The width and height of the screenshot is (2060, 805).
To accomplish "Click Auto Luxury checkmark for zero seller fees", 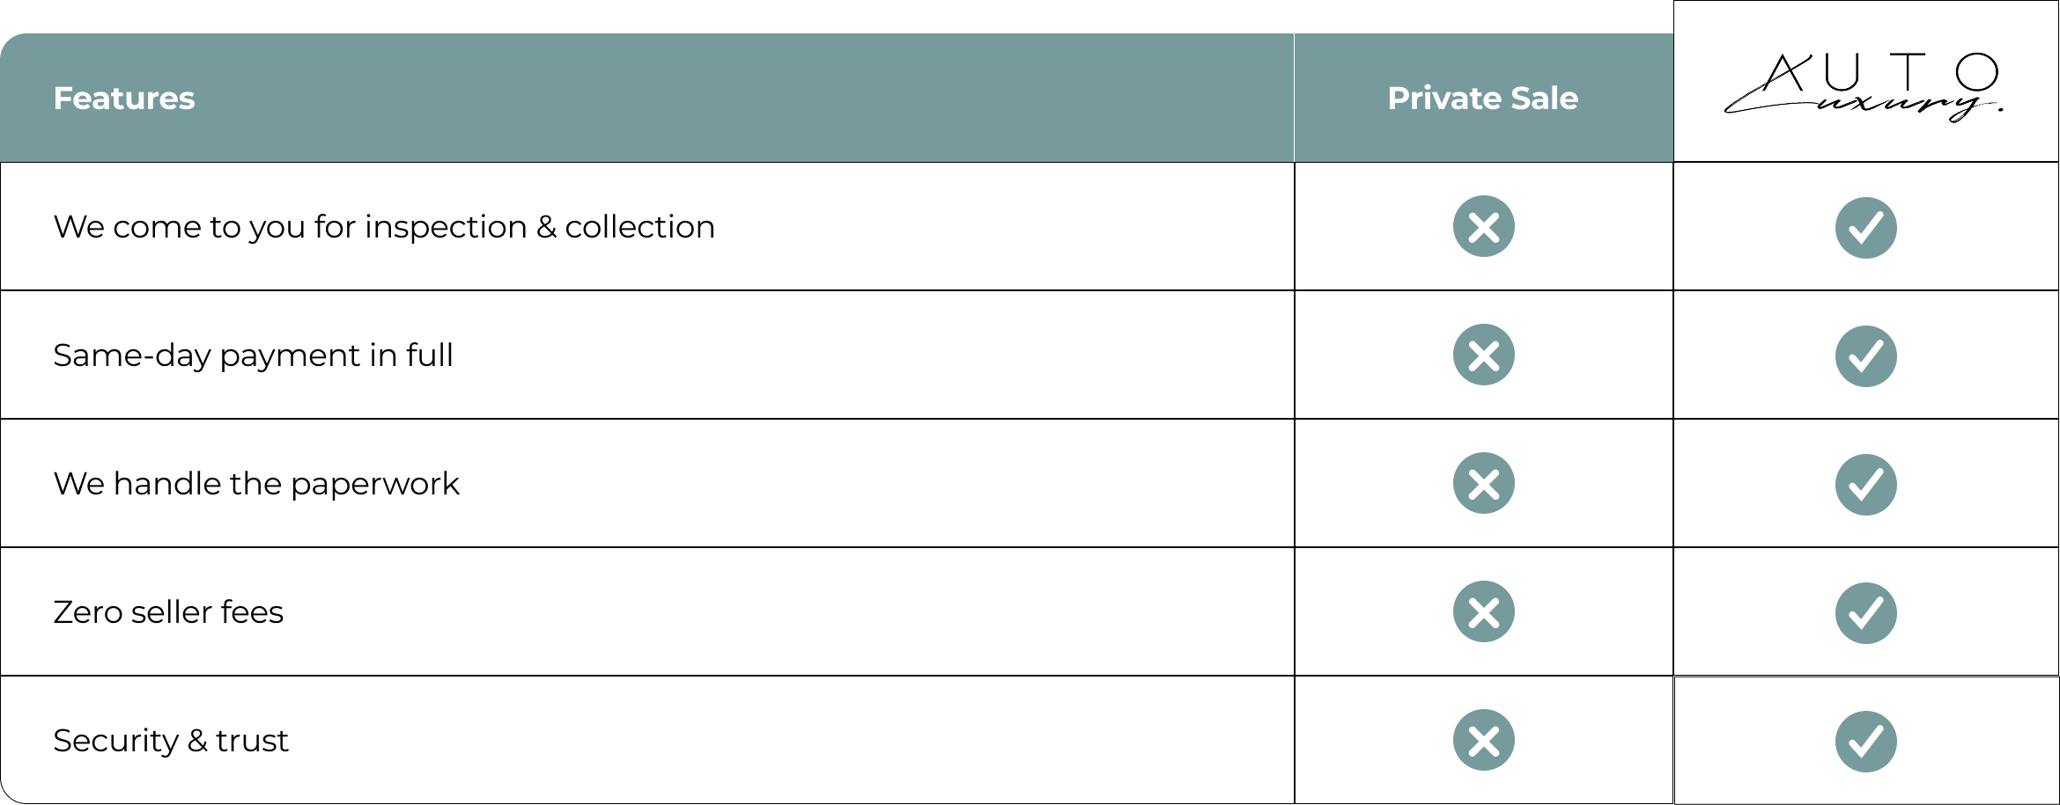I will coord(1865,613).
